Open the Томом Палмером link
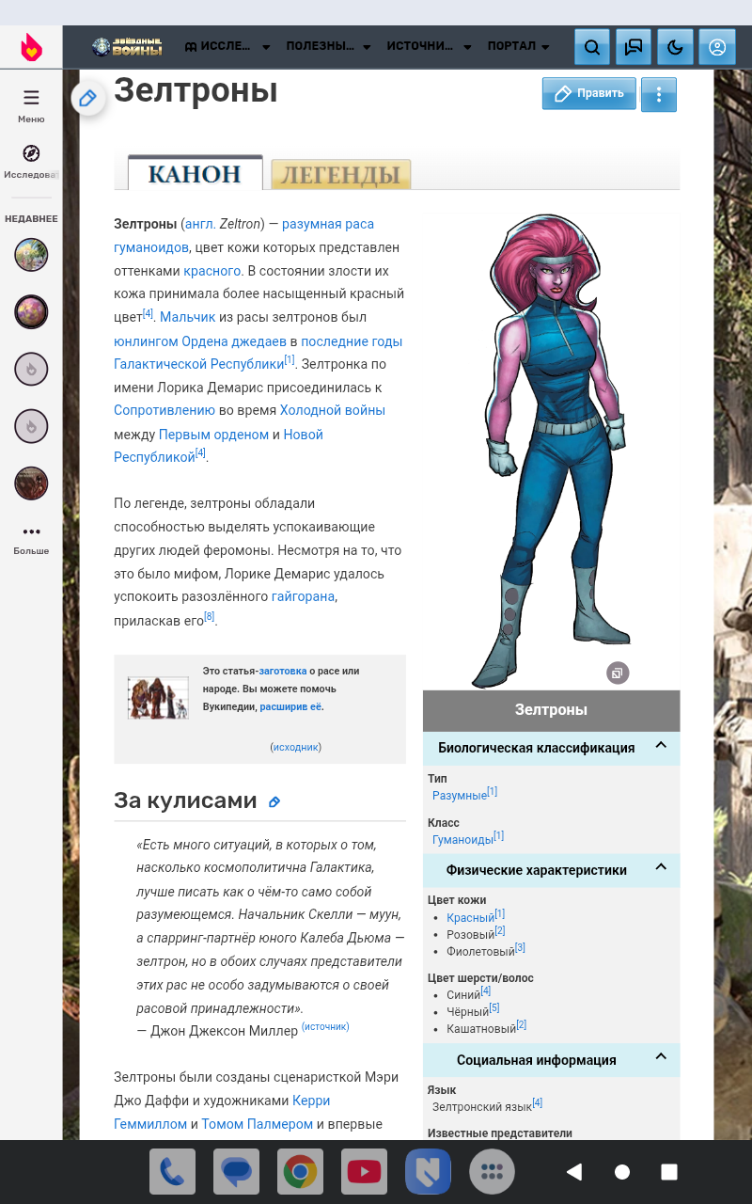This screenshot has width=752, height=1204. pos(257,1124)
